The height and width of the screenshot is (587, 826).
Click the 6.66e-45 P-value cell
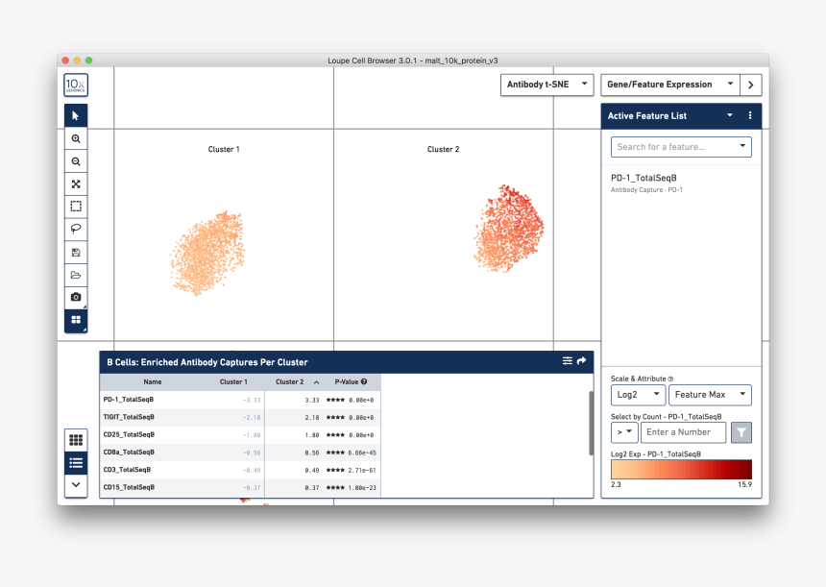[x=362, y=452]
